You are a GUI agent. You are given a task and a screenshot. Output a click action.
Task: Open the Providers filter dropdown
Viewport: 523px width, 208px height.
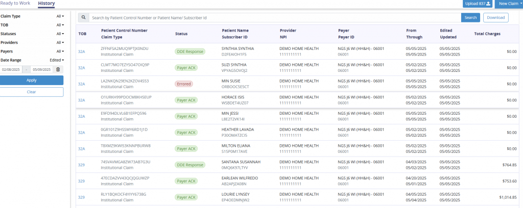coord(60,43)
